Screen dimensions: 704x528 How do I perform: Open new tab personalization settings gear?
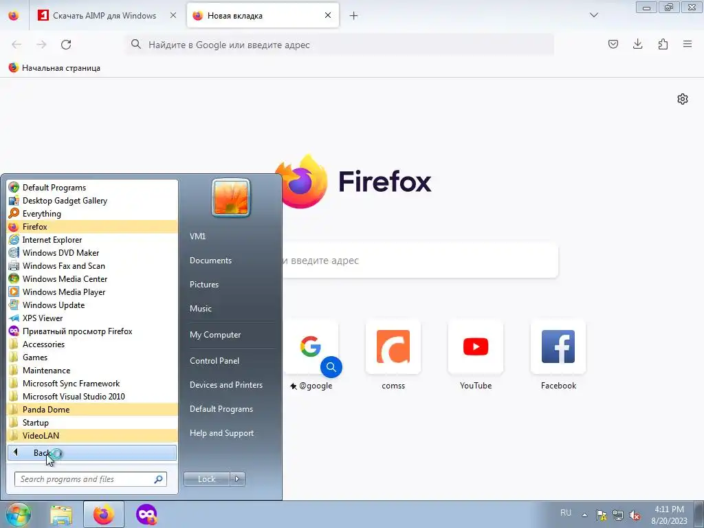coord(683,99)
